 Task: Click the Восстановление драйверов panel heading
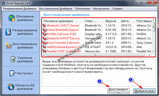point(67,15)
